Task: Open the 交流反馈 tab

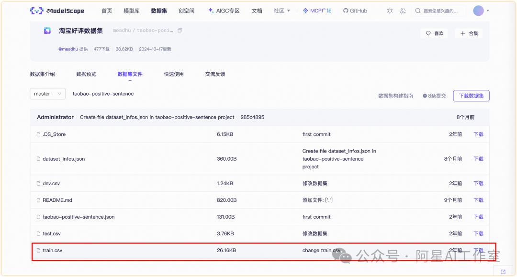Action: [215, 74]
